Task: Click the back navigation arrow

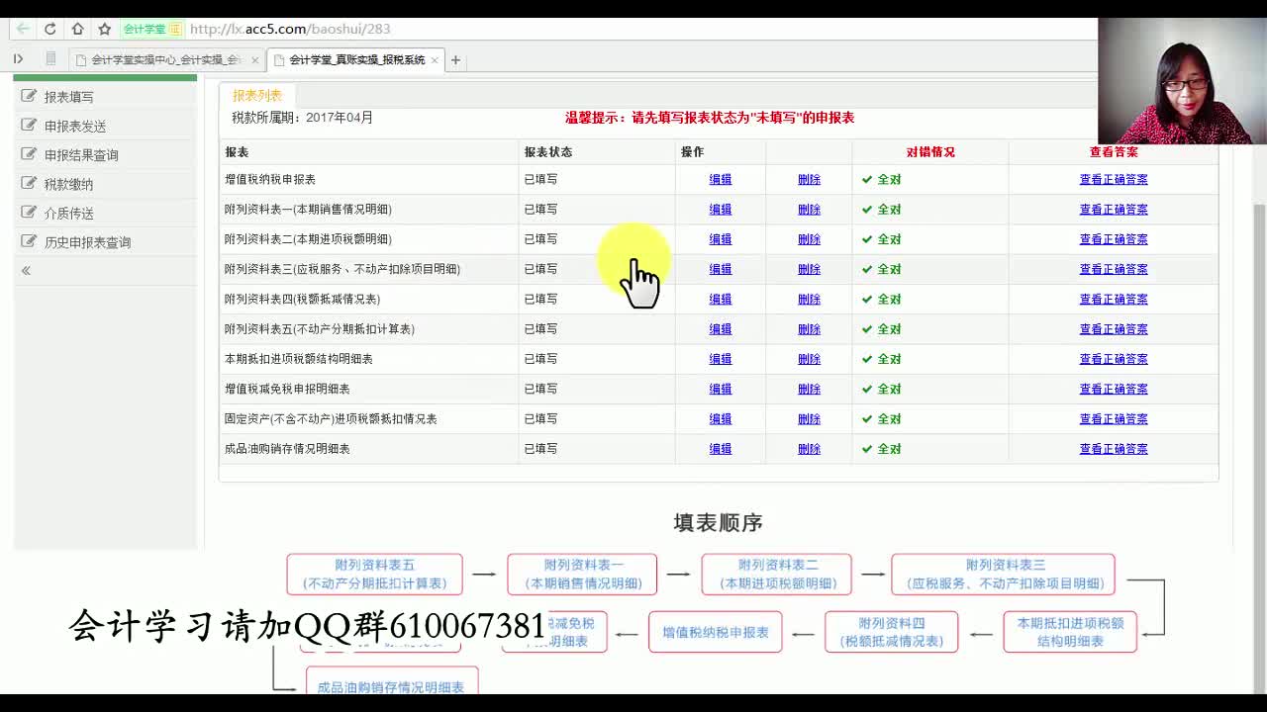Action: click(20, 29)
